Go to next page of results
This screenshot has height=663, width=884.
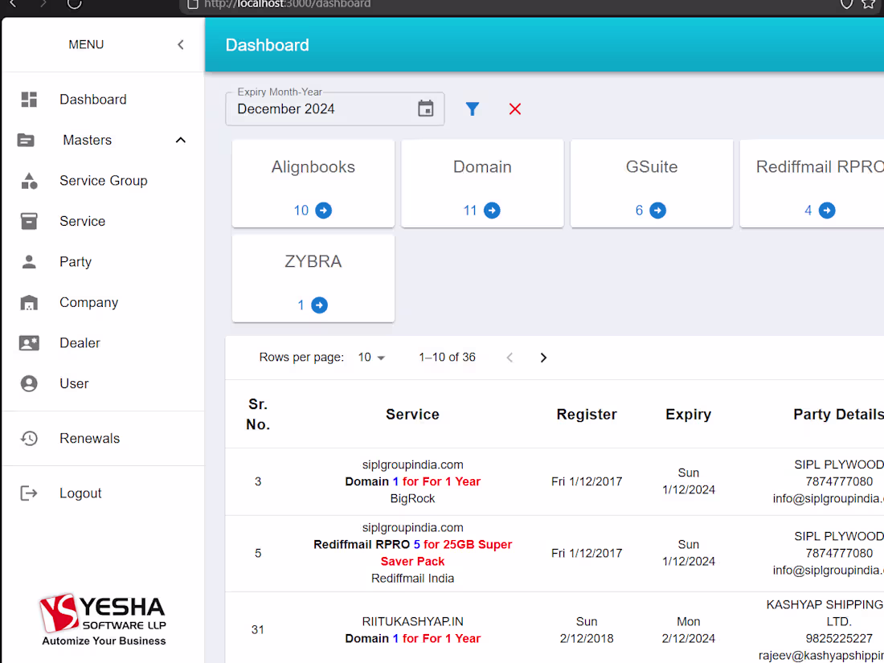pyautogui.click(x=543, y=357)
